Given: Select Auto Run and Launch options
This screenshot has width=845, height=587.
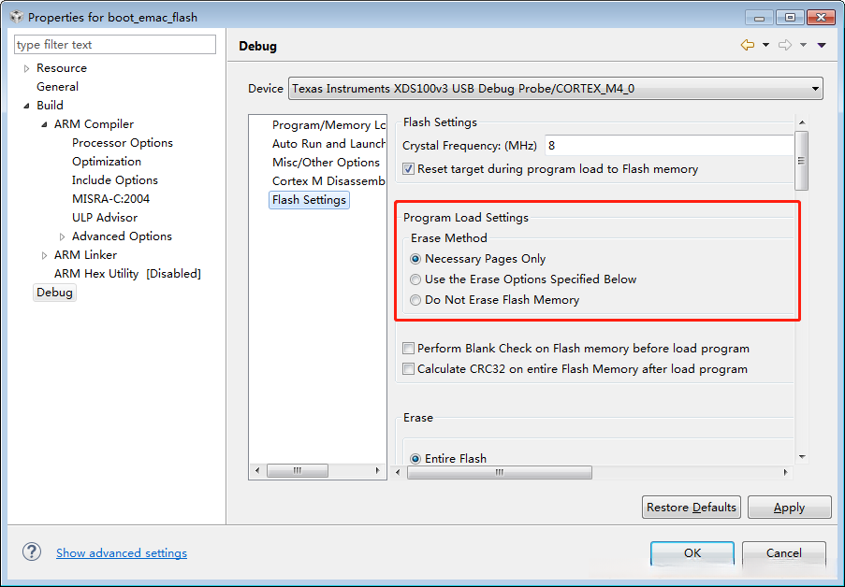Looking at the screenshot, I should click(328, 144).
